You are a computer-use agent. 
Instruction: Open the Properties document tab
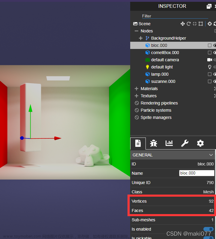(138, 144)
